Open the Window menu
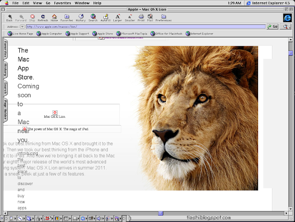The image size is (295, 222). [x=82, y=3]
